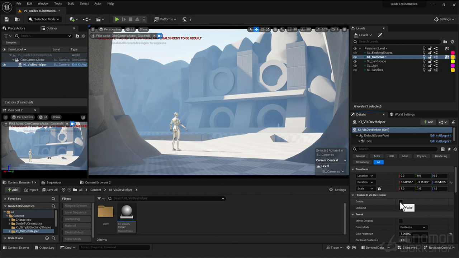Open the Build menu
The image size is (459, 258).
(x=71, y=4)
